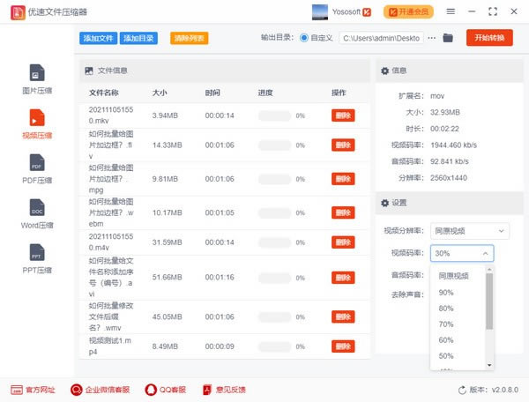529x402 pixels.
Task: Click the Yososoft user avatar
Action: (319, 12)
